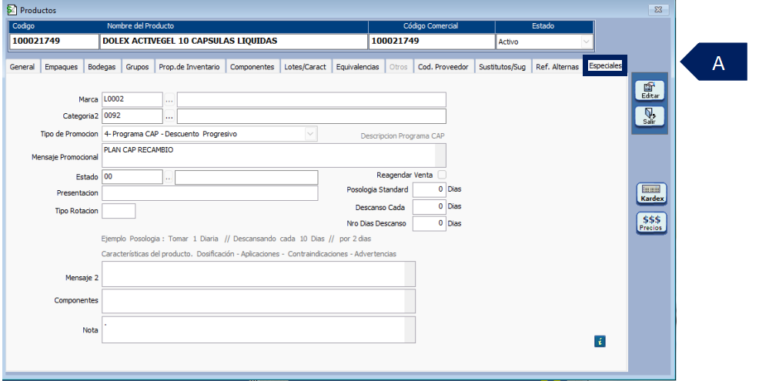The image size is (769, 381).
Task: Click the Tipo Rotacion input field
Action: coord(119,211)
